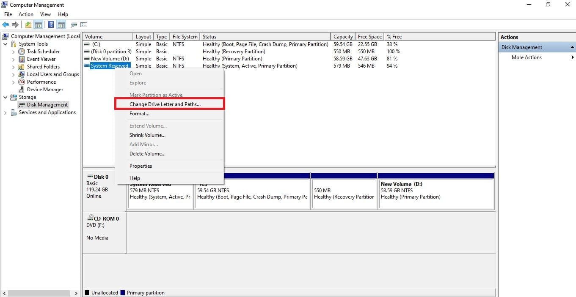The width and height of the screenshot is (576, 297).
Task: Click the Event Viewer icon in the tree
Action: point(22,59)
